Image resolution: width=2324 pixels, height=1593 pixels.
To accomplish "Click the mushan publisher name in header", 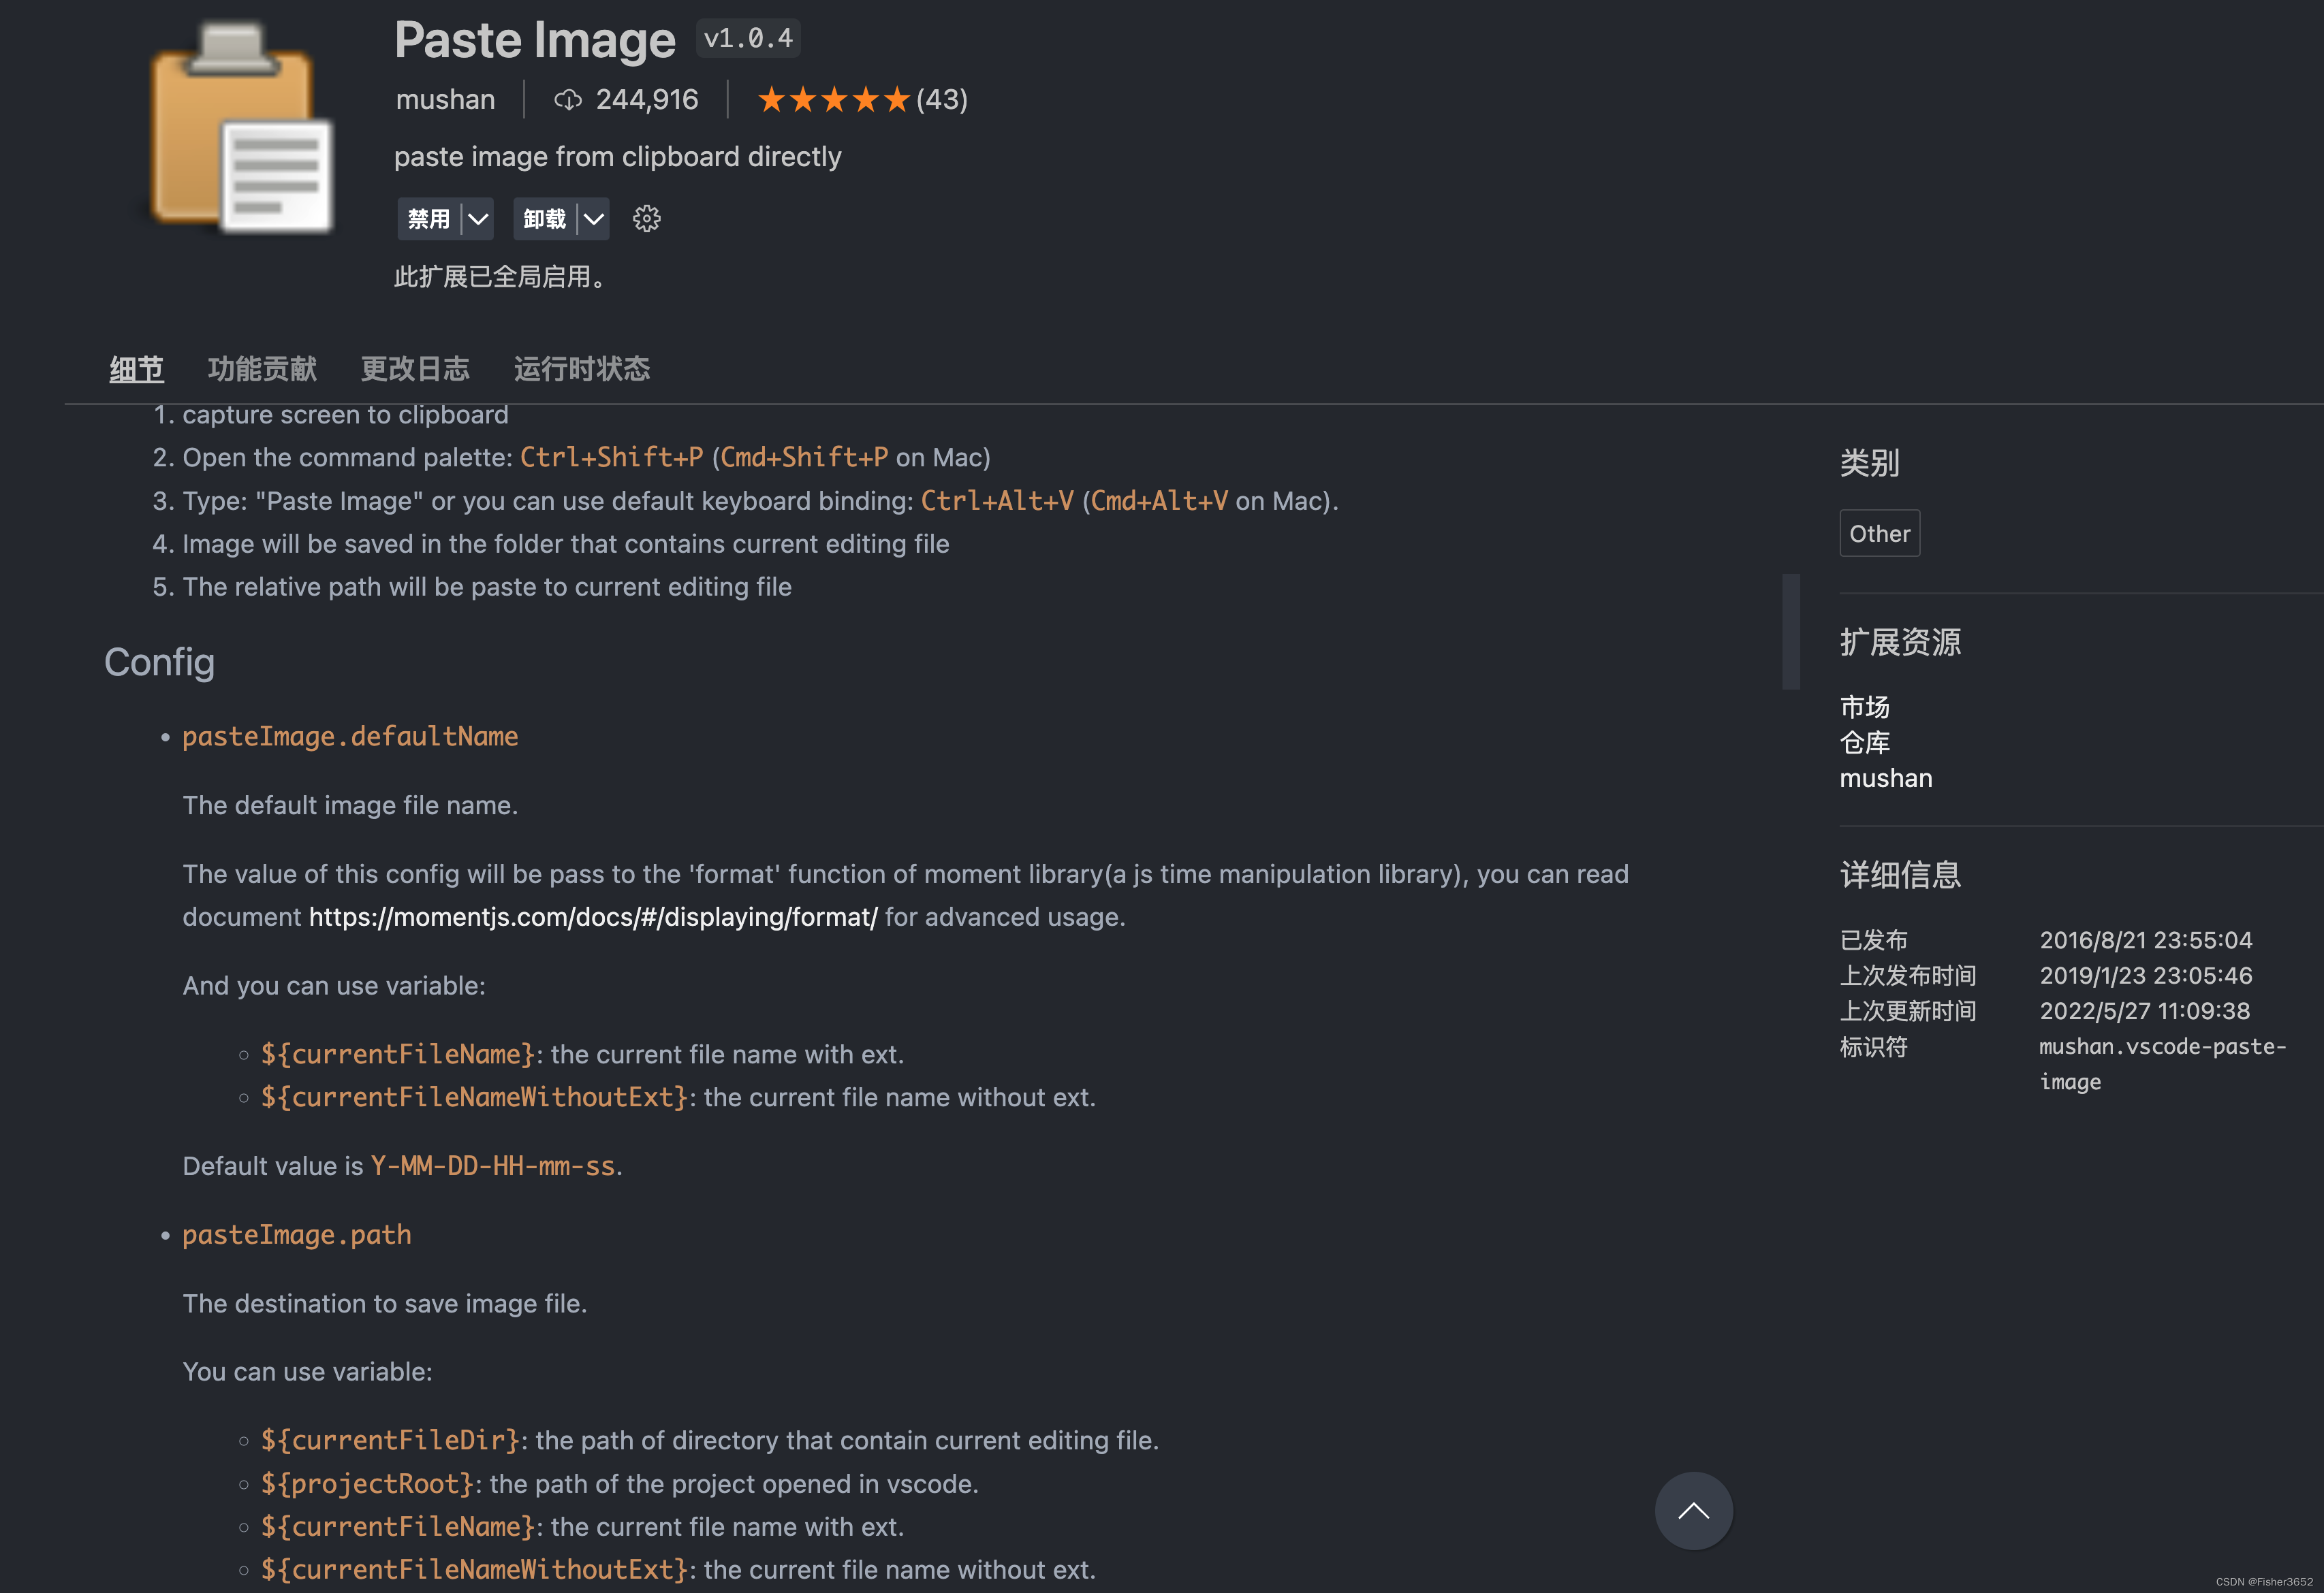I will click(445, 100).
